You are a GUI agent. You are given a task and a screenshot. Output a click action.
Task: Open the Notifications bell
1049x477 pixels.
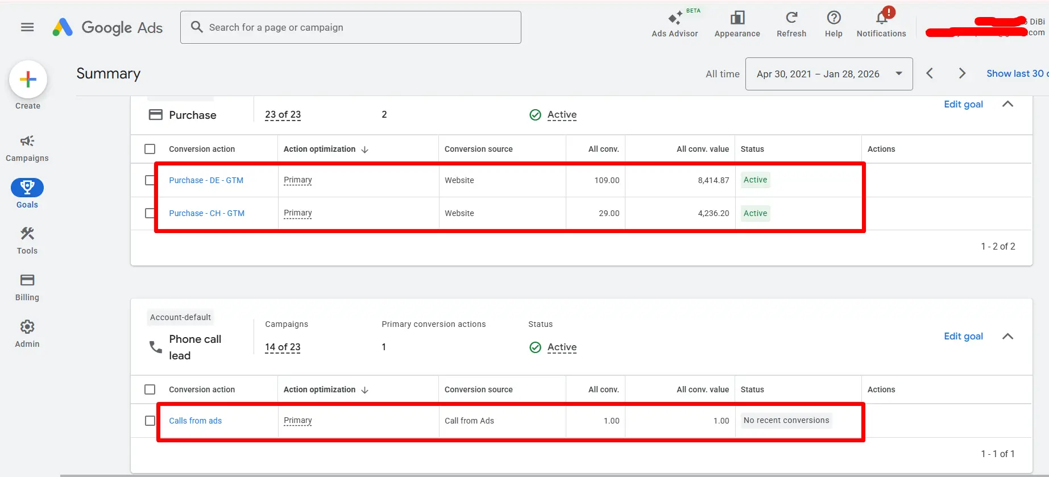pos(881,24)
